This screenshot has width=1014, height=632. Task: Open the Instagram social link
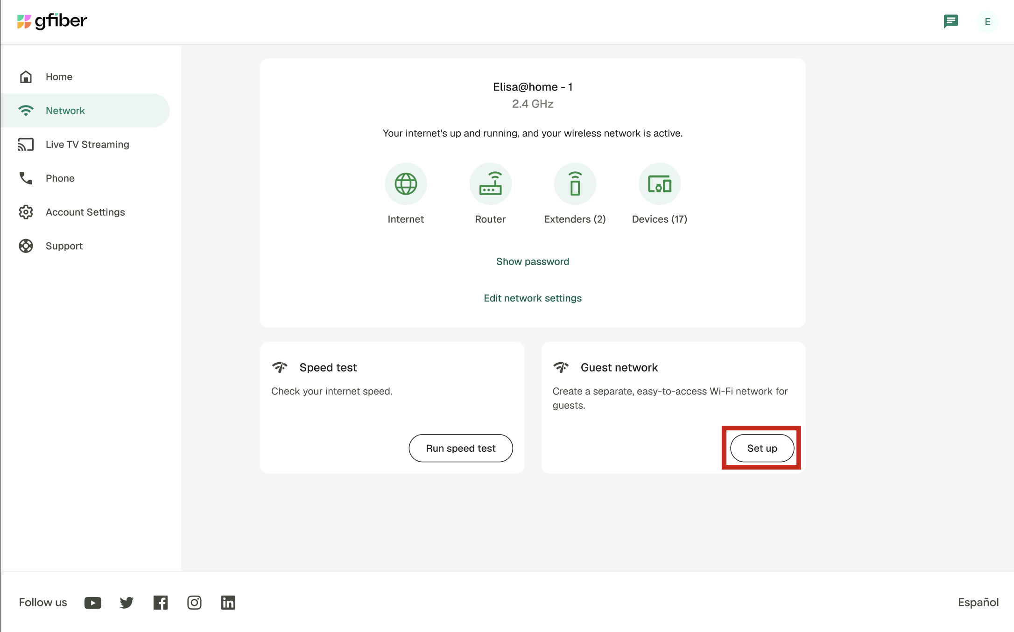194,603
